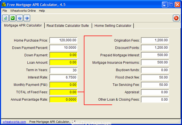The image size is (182, 125).
Task: Click the 'Interest Rate:' label
Action: coord(38,77)
